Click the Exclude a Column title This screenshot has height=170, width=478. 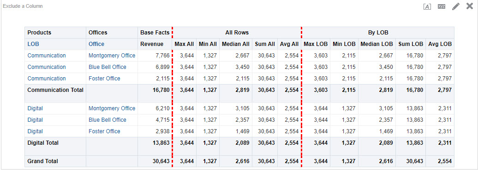pos(23,6)
